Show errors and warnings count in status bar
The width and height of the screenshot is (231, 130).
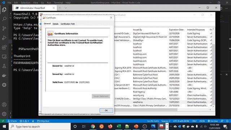[24, 121]
